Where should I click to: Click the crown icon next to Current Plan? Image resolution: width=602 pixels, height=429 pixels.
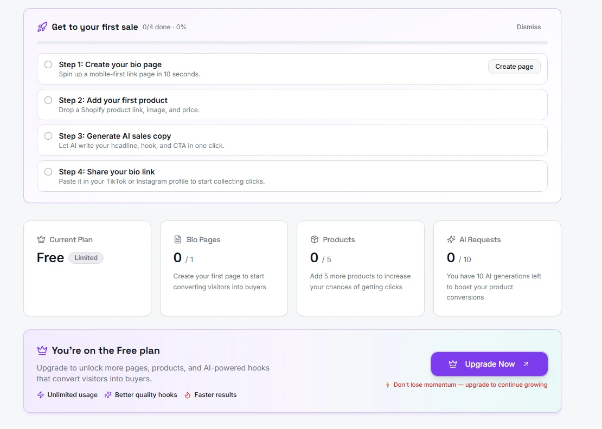point(41,239)
